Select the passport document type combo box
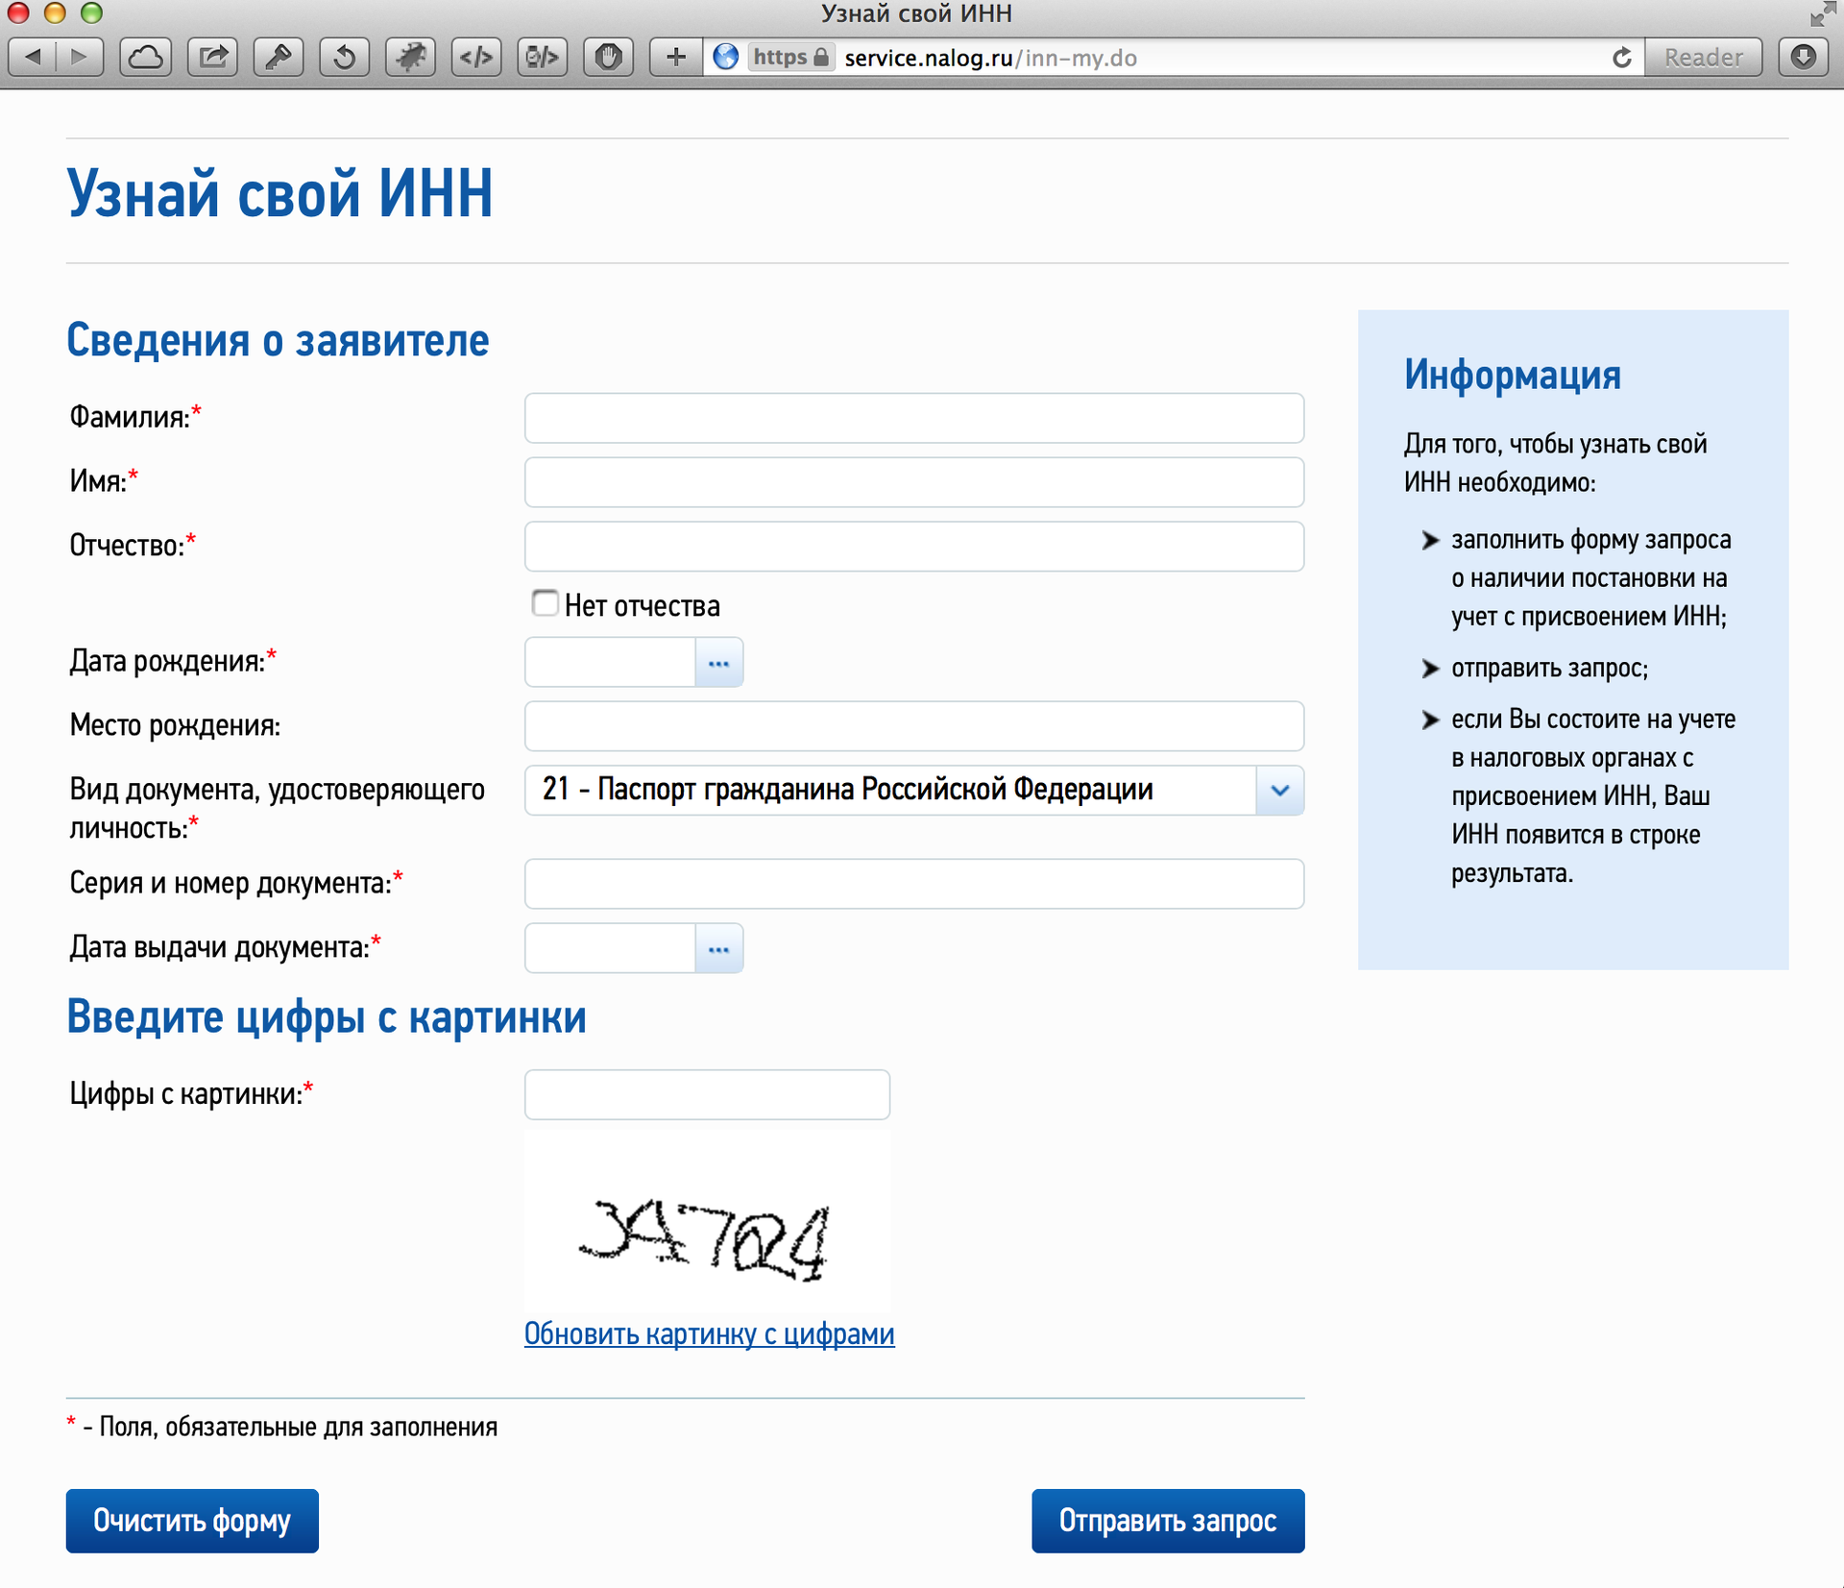 913,790
